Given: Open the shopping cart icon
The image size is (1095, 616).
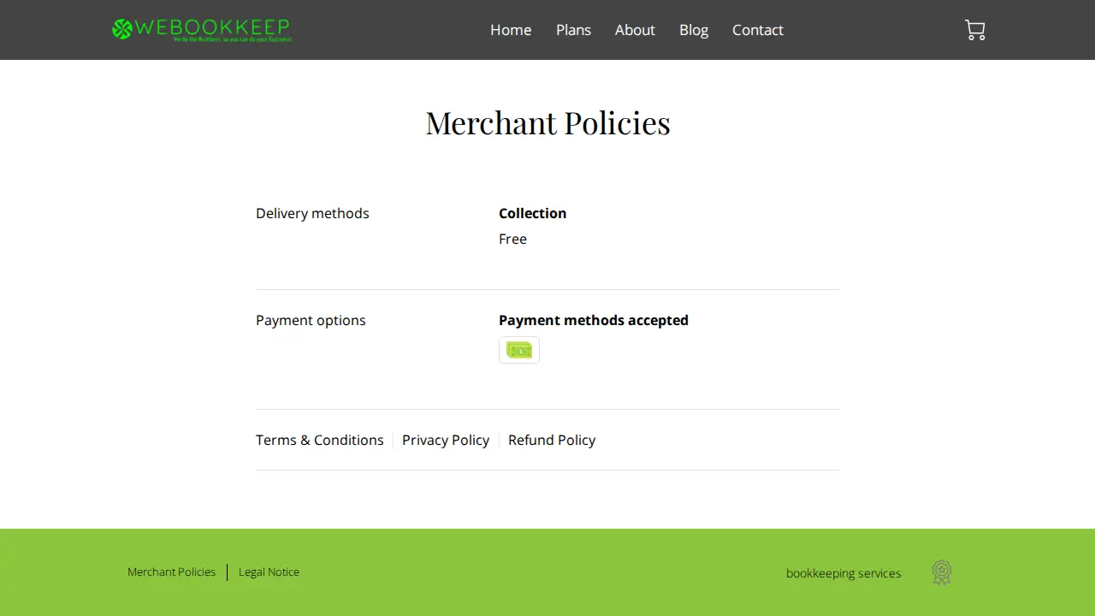Looking at the screenshot, I should [x=975, y=30].
